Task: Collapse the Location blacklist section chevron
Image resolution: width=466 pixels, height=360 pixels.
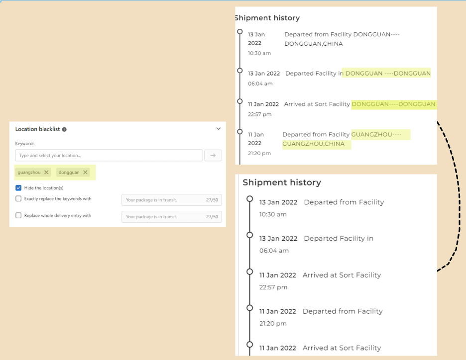Action: [x=218, y=129]
